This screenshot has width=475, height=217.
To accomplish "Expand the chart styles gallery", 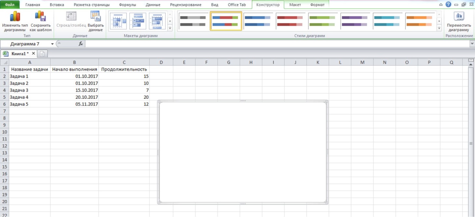I will [439, 28].
